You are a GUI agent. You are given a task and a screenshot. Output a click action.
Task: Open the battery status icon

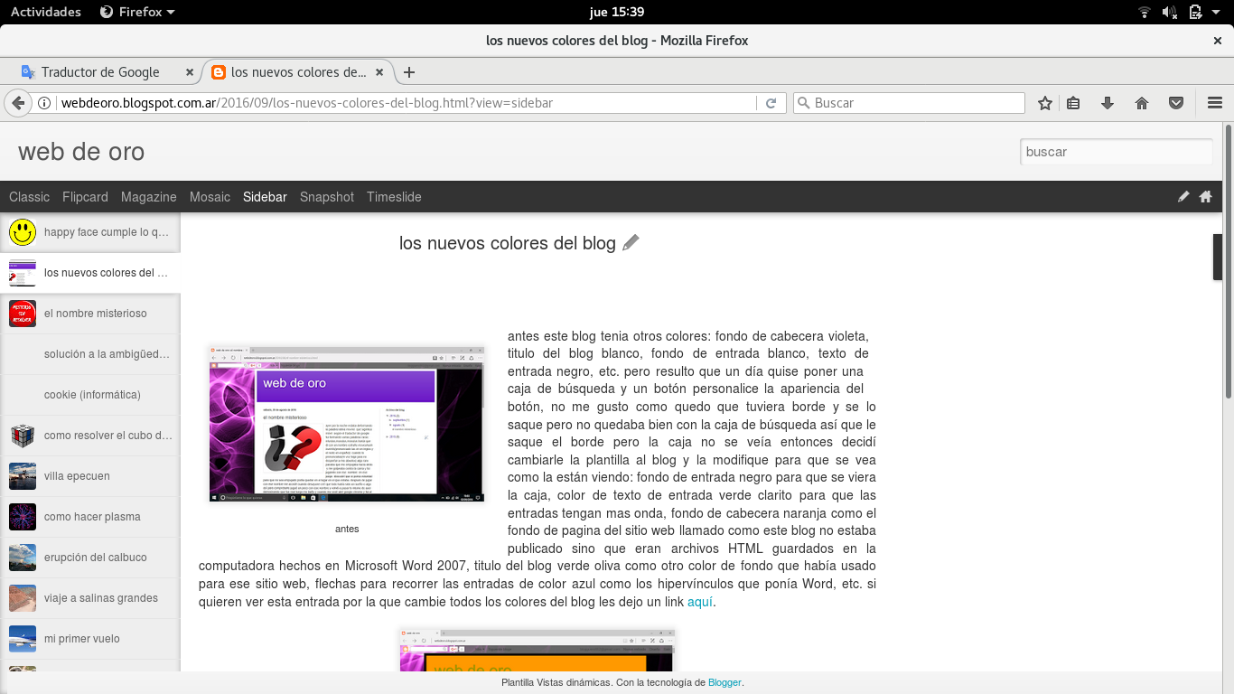tap(1195, 12)
